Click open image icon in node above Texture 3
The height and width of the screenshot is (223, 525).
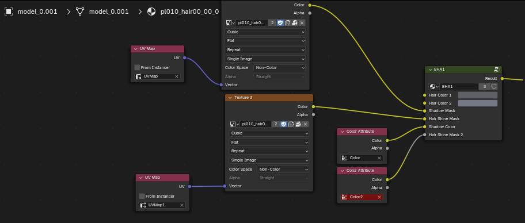click(x=294, y=23)
